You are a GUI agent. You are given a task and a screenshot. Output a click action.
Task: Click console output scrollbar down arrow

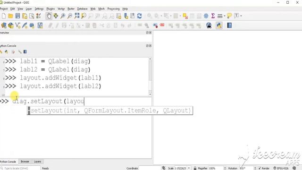pos(150,94)
